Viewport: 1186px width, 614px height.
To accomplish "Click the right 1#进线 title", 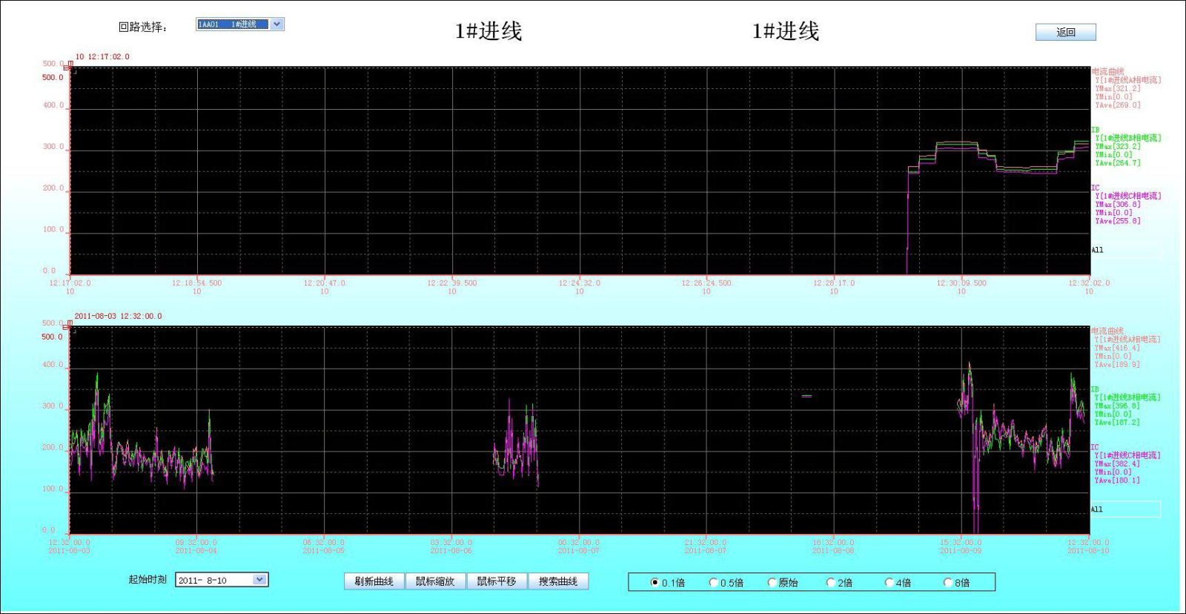I will (786, 31).
